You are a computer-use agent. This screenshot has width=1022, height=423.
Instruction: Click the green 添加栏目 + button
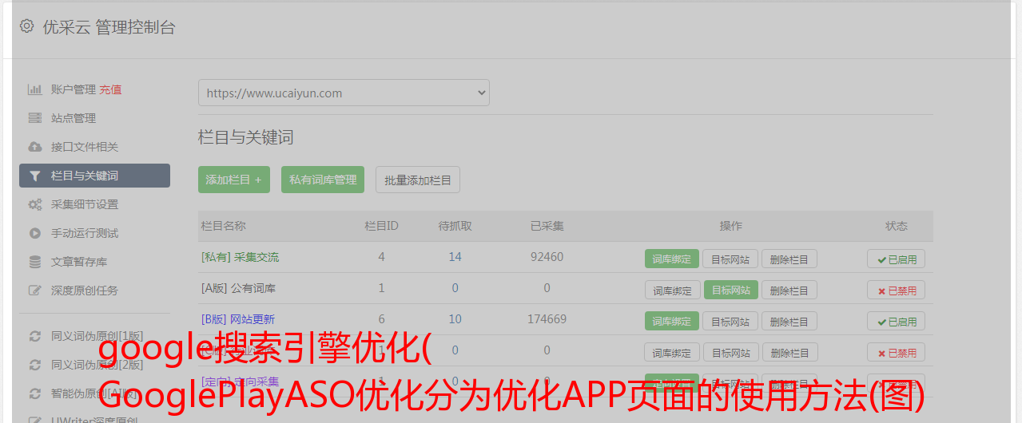click(x=234, y=180)
